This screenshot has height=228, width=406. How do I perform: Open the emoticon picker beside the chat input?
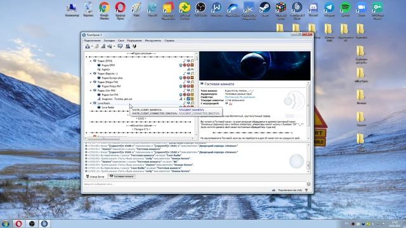coord(308,184)
